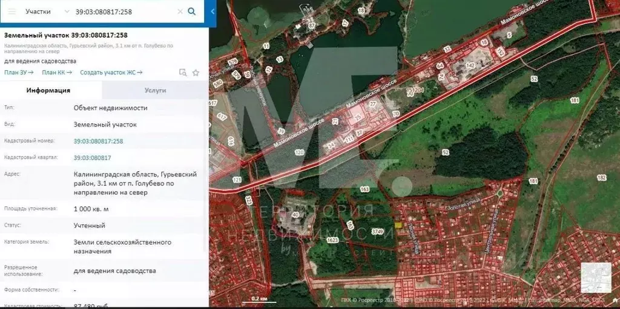Click the Земли сельскохозяйственного назначения value
Image resolution: width=620 pixels, height=309 pixels.
point(122,247)
